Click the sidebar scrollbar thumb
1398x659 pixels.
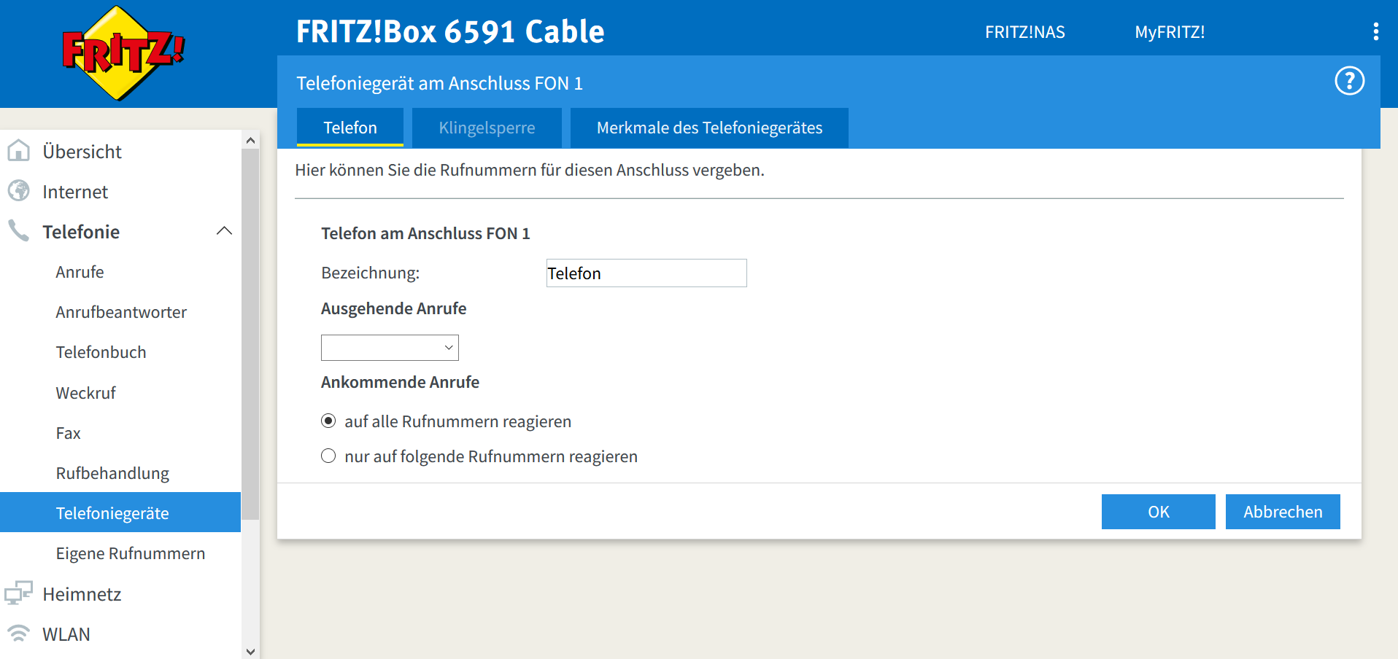[250, 334]
